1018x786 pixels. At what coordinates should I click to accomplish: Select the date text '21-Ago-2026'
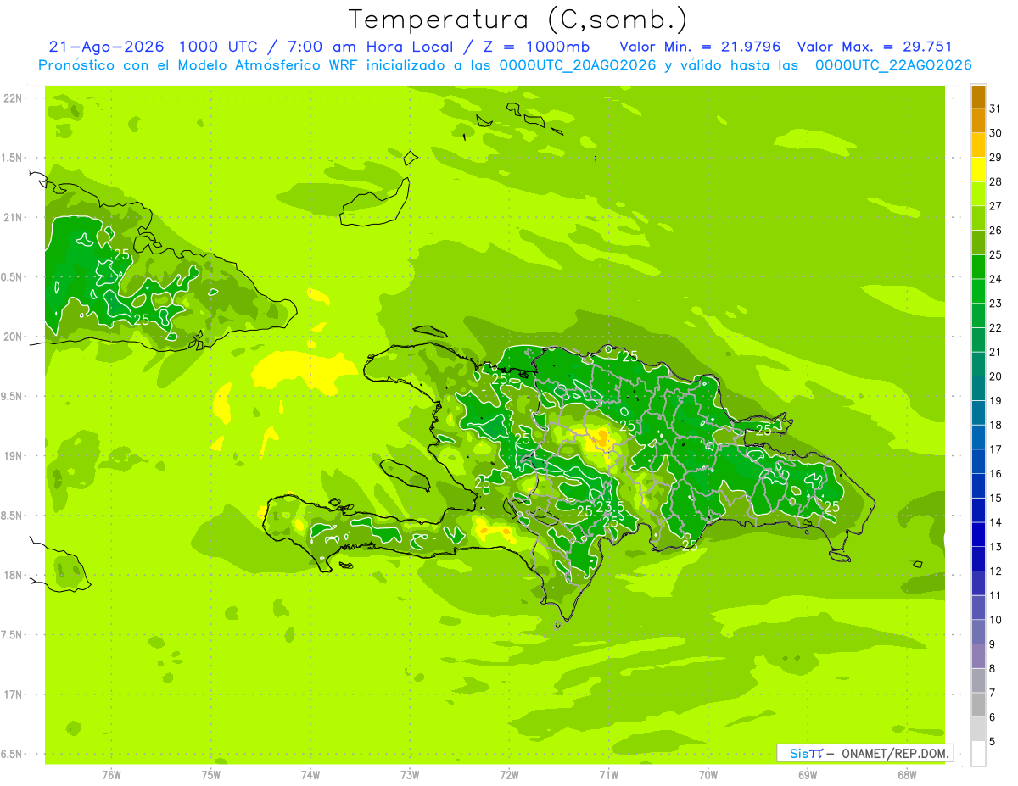107,47
